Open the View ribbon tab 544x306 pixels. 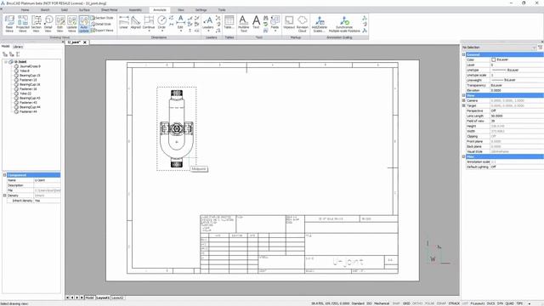[x=181, y=10]
